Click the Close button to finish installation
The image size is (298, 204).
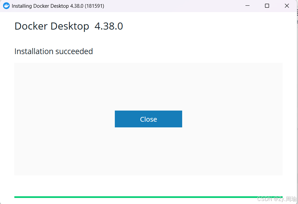pos(148,119)
